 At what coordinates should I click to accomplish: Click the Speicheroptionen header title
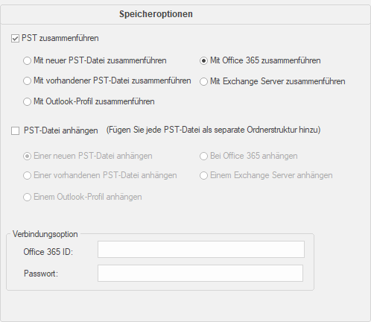point(156,14)
